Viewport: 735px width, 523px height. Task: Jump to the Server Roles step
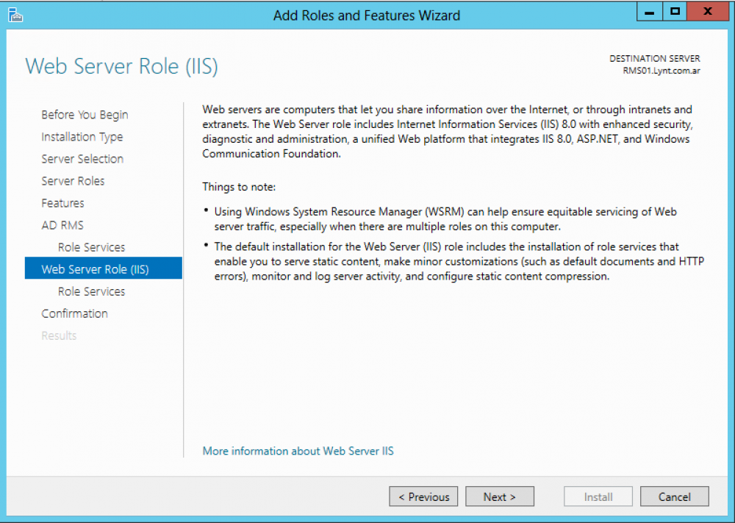73,181
